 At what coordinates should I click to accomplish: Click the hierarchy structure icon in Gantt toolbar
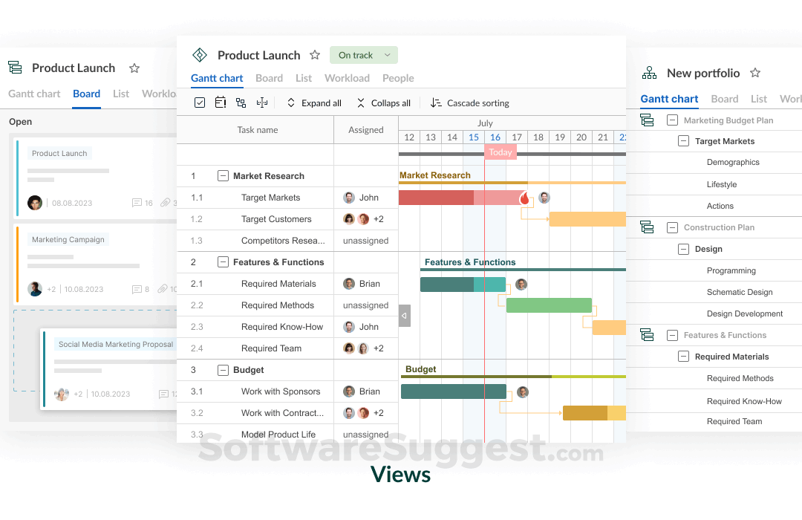pos(241,103)
